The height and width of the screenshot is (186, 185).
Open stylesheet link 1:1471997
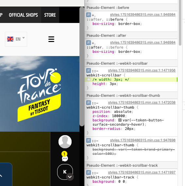point(142,172)
